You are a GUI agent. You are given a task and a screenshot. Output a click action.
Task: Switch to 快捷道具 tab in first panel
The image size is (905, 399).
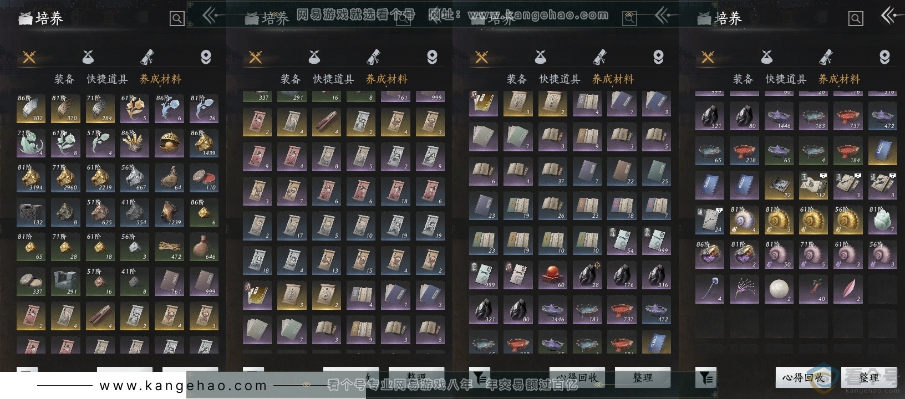point(107,79)
